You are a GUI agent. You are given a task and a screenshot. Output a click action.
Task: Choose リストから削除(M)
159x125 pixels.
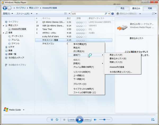tap(86, 72)
